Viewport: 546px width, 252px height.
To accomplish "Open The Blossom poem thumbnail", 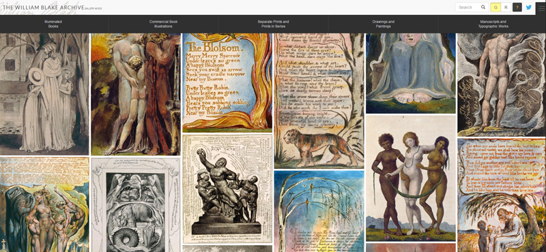I will pyautogui.click(x=227, y=82).
